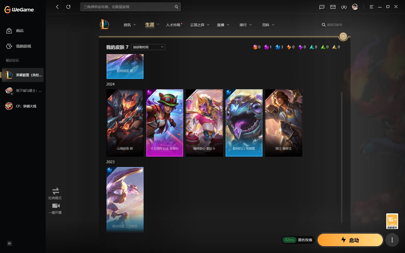
Task: Expand the 生涯 dropdown arrow
Action: pyautogui.click(x=158, y=24)
